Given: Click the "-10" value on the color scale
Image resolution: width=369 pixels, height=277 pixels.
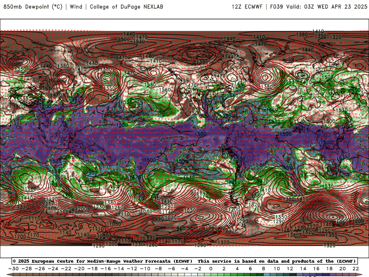Looking at the screenshot, I should pyautogui.click(x=145, y=269).
